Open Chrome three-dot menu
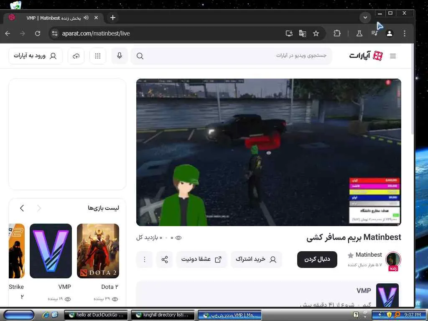Screen dimensions: 428x321 coord(405,33)
